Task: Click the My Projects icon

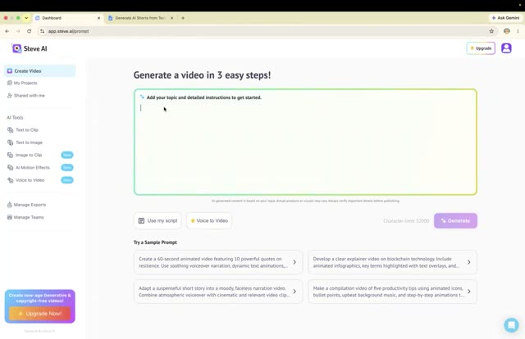Action: [9, 83]
